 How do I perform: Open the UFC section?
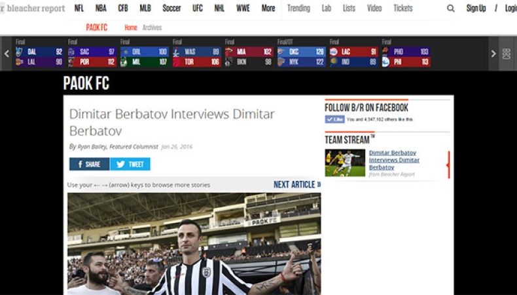(x=198, y=9)
